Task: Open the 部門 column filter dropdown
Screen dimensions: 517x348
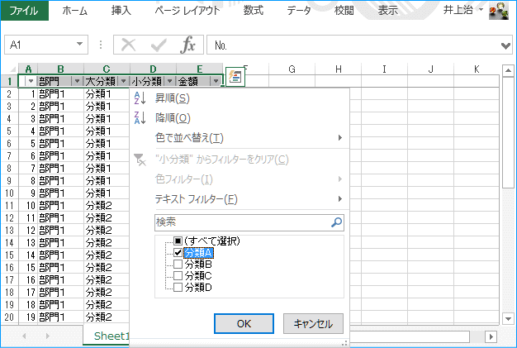Action: 77,81
